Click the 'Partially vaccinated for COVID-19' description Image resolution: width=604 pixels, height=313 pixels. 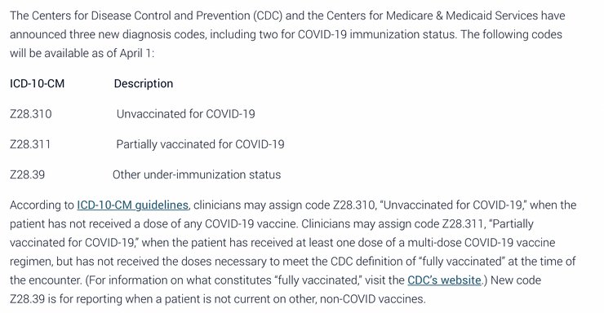click(200, 144)
